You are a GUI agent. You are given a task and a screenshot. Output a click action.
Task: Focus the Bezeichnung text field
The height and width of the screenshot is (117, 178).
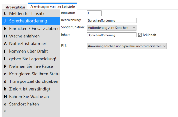tap(112, 20)
